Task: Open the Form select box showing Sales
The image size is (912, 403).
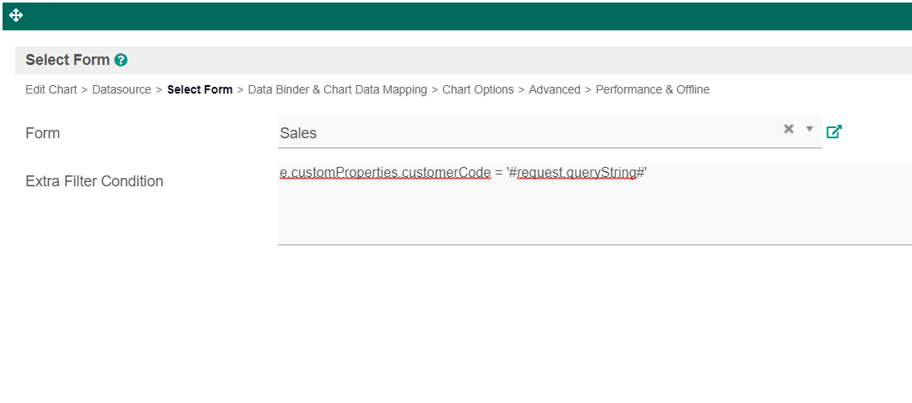Action: [524, 132]
